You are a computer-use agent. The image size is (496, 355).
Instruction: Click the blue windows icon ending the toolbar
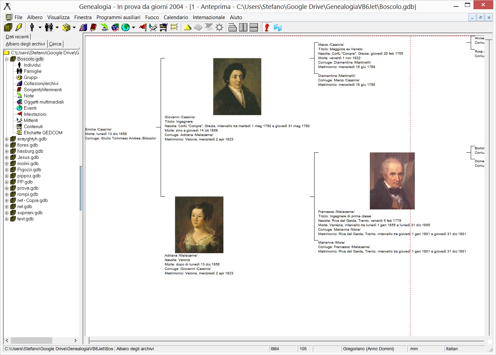[278, 27]
